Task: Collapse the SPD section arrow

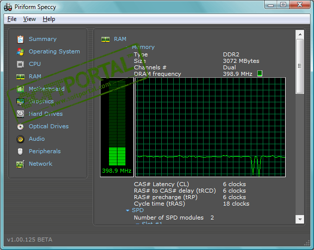Action: 127,211
